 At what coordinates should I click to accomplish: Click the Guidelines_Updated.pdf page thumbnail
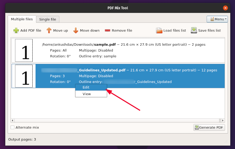pos(24,76)
